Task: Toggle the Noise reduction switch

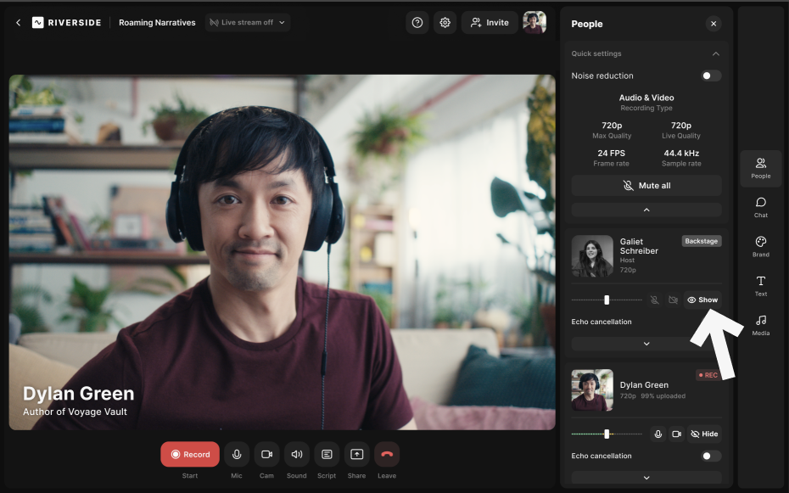Action: pos(711,76)
